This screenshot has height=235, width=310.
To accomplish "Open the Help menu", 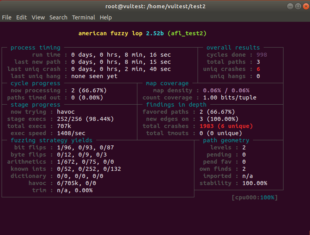I will tap(106, 17).
